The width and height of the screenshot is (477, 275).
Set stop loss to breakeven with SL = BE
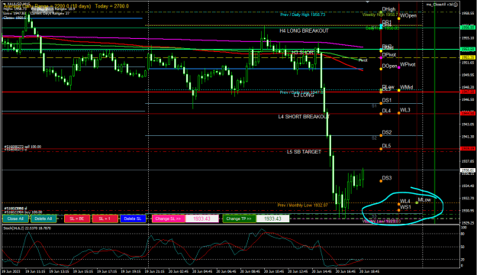click(x=77, y=218)
